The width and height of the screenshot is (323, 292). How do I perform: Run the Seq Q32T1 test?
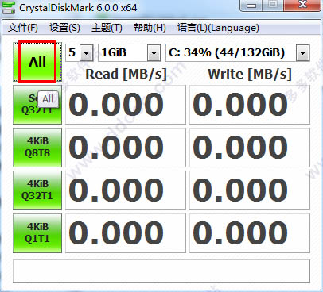click(x=37, y=105)
